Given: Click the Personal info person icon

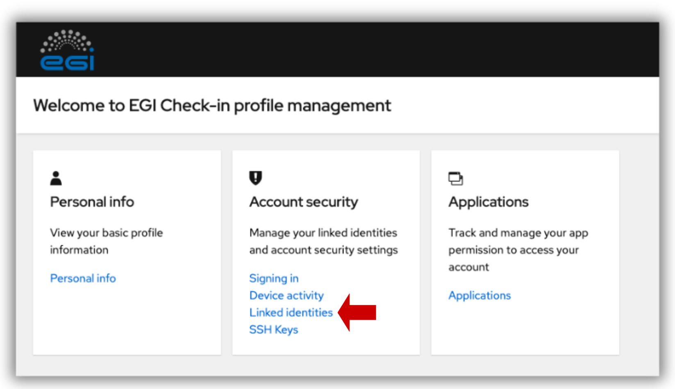Looking at the screenshot, I should (x=56, y=178).
